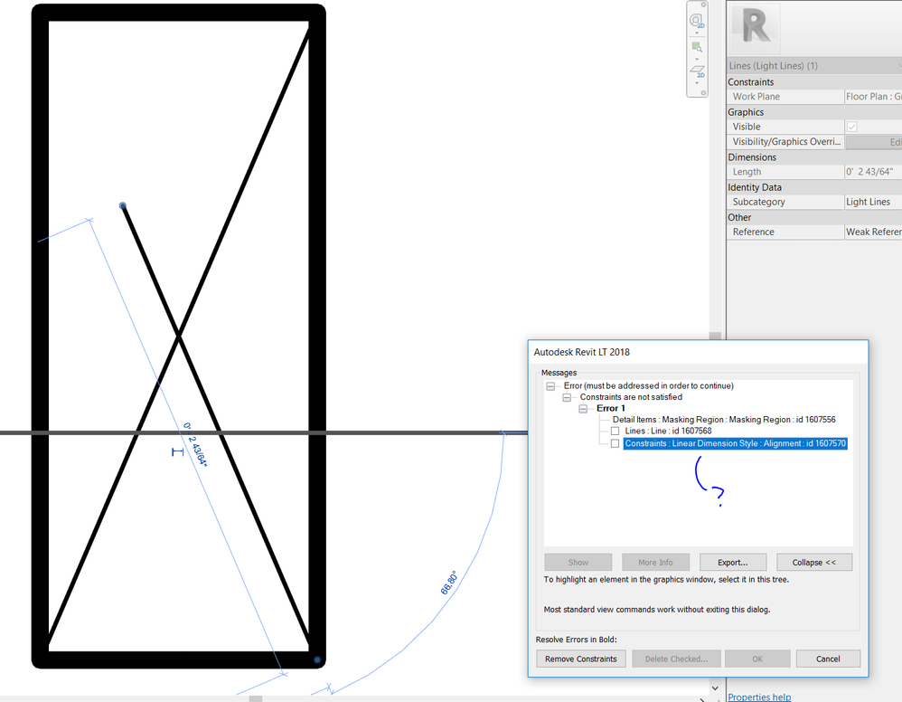The height and width of the screenshot is (702, 902).
Task: Click the Subcategory property label
Action: tap(758, 202)
